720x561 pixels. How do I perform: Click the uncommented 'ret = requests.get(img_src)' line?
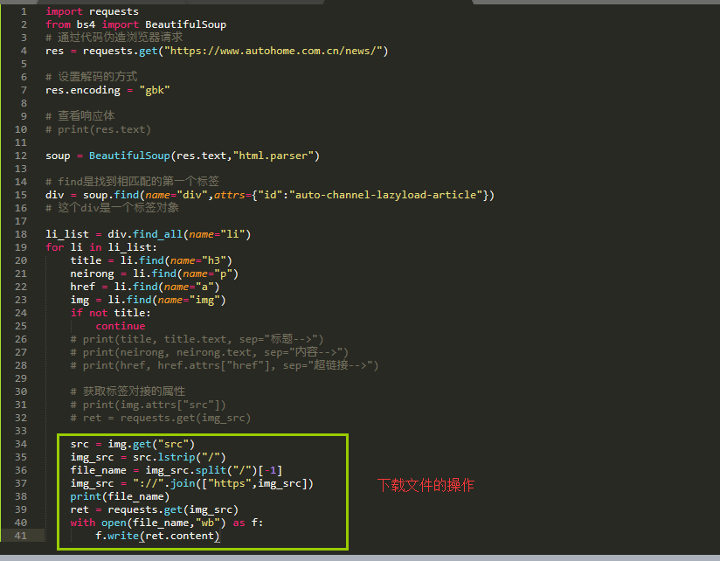coord(155,510)
